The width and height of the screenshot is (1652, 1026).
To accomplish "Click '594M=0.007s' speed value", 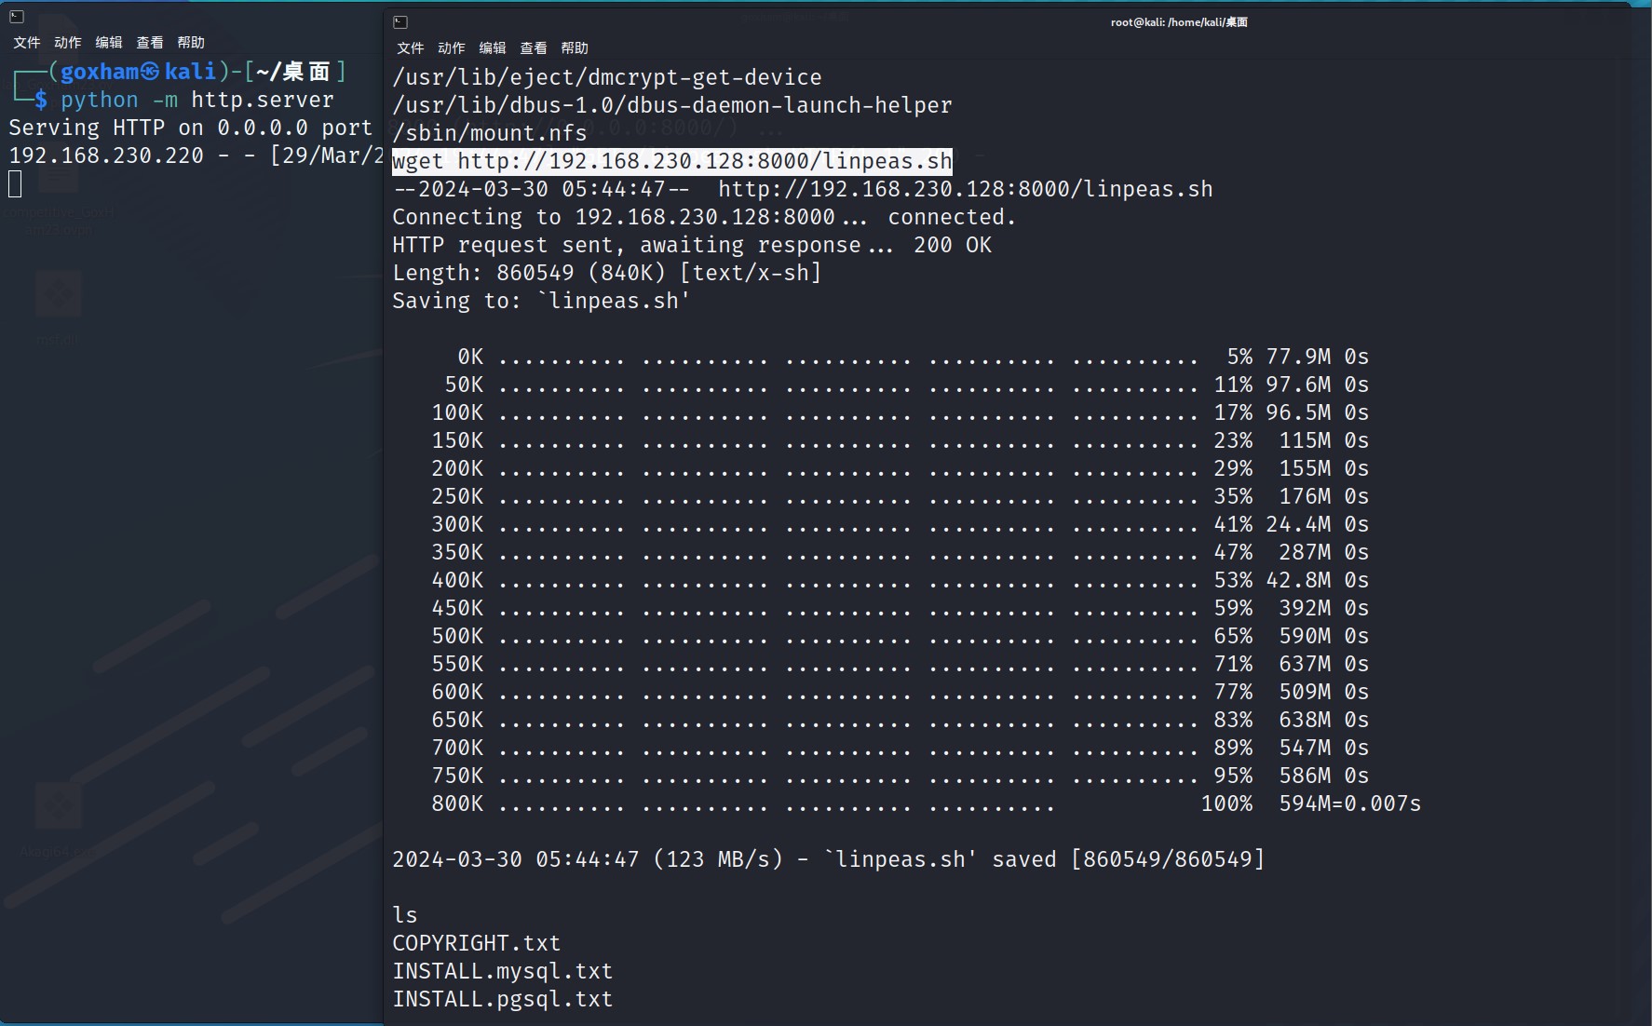I will (1349, 803).
